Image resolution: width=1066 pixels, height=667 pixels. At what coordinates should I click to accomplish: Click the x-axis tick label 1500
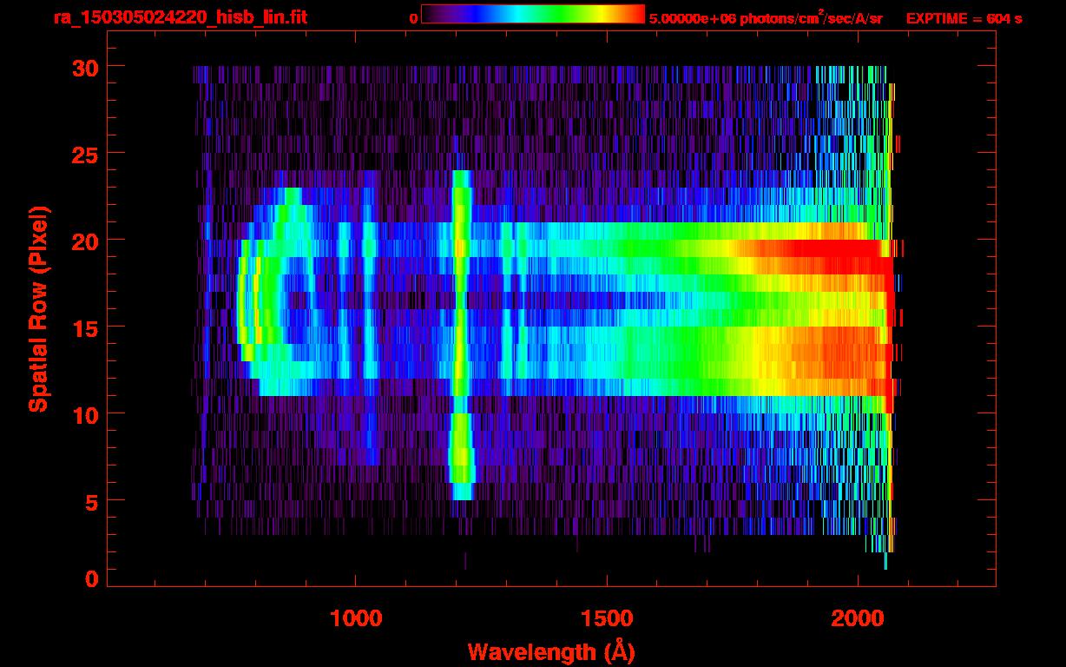(x=607, y=618)
